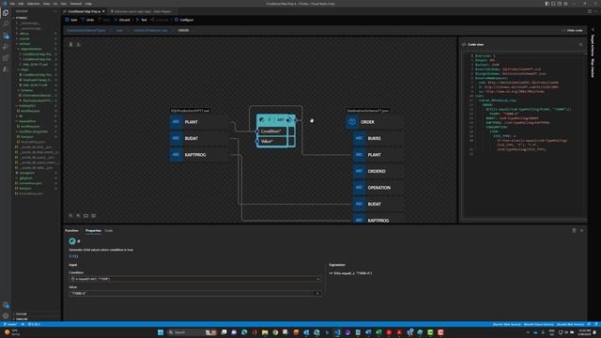The width and height of the screenshot is (601, 338).
Task: Click ORDER breadcrumb item
Action: [x=183, y=30]
